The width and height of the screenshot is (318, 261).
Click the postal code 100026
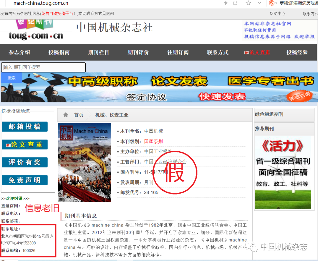click(x=29, y=251)
